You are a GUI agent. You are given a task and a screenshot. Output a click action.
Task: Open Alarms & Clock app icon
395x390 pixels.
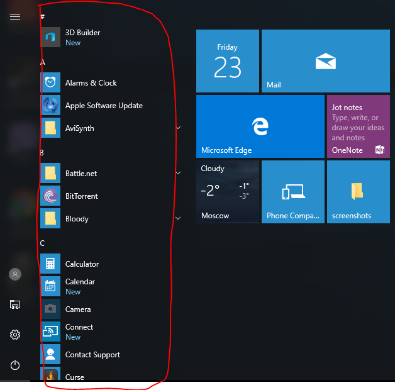50,82
